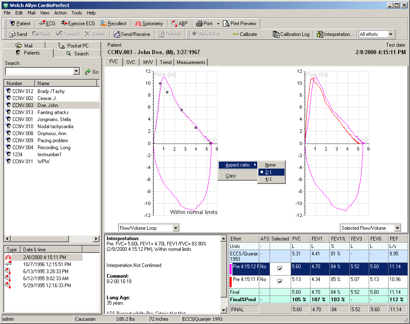
Task: Uncheck Selected for Pre 4:15:12 effort
Action: coord(280,269)
